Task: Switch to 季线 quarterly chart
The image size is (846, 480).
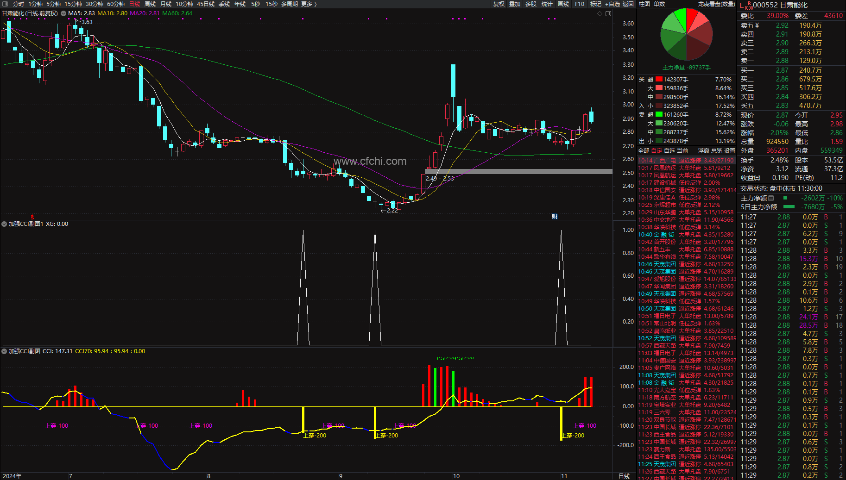Action: click(224, 4)
